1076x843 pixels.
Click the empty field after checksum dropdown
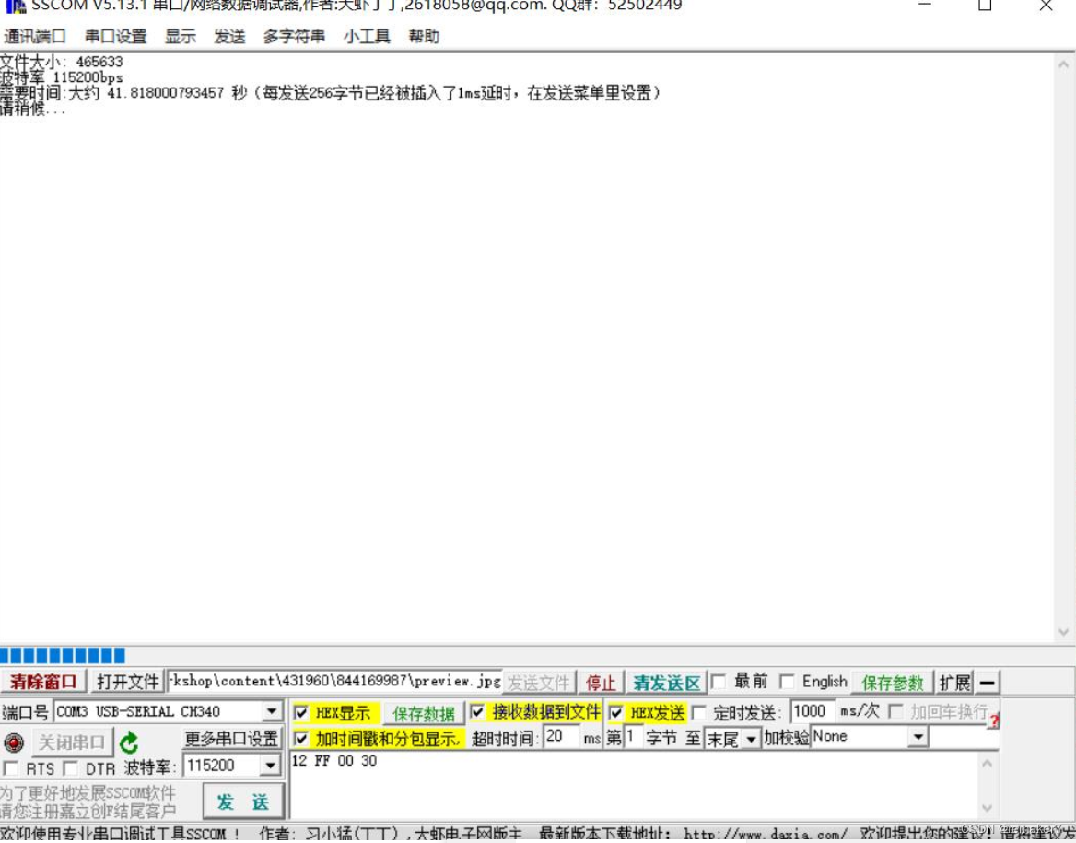965,738
